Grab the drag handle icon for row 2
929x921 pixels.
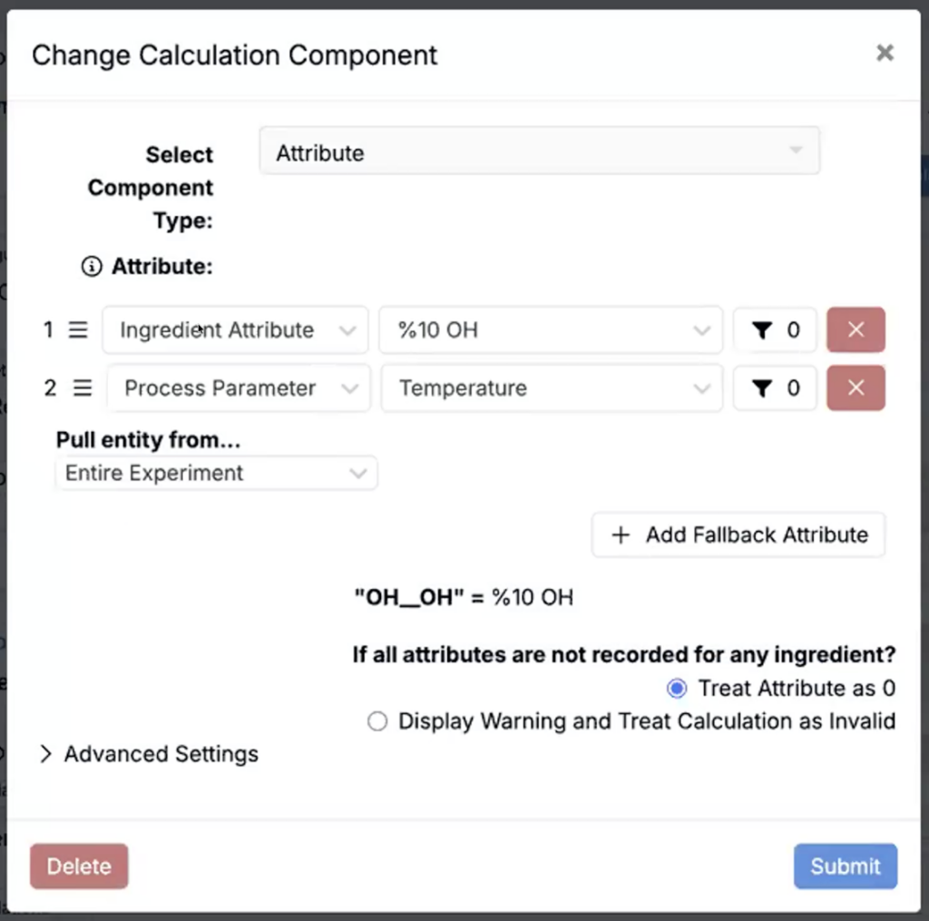83,388
